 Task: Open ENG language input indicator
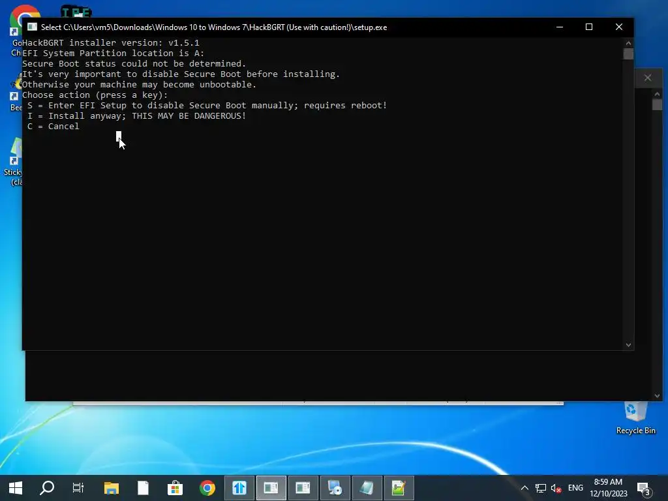point(575,488)
